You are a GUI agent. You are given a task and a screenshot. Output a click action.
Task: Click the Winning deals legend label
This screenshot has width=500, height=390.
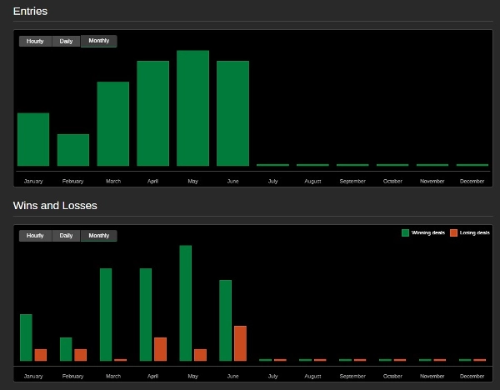(428, 232)
